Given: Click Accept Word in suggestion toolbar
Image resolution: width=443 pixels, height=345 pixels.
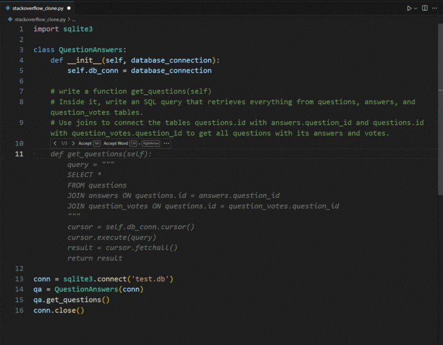Looking at the screenshot, I should pyautogui.click(x=116, y=143).
